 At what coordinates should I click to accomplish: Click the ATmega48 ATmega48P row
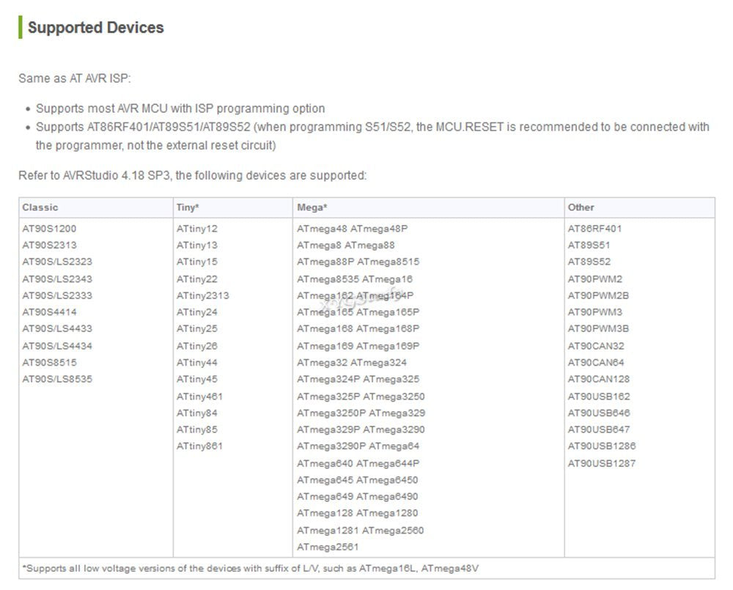coord(352,229)
